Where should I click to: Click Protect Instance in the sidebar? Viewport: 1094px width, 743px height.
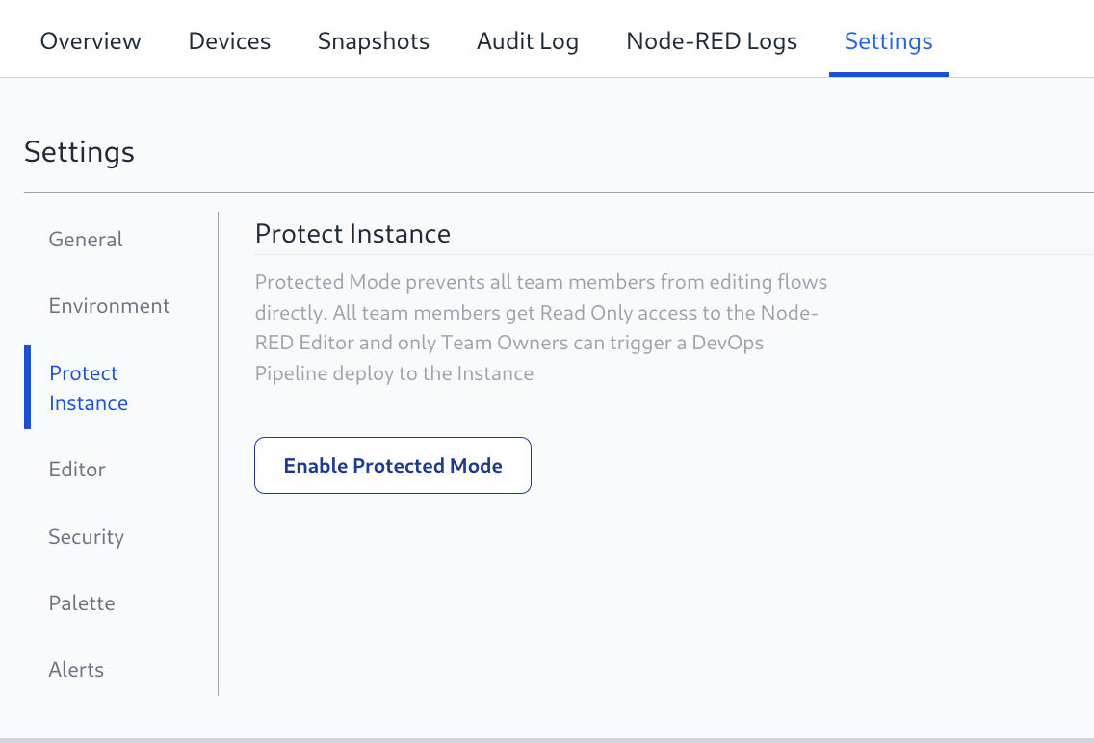click(x=89, y=388)
